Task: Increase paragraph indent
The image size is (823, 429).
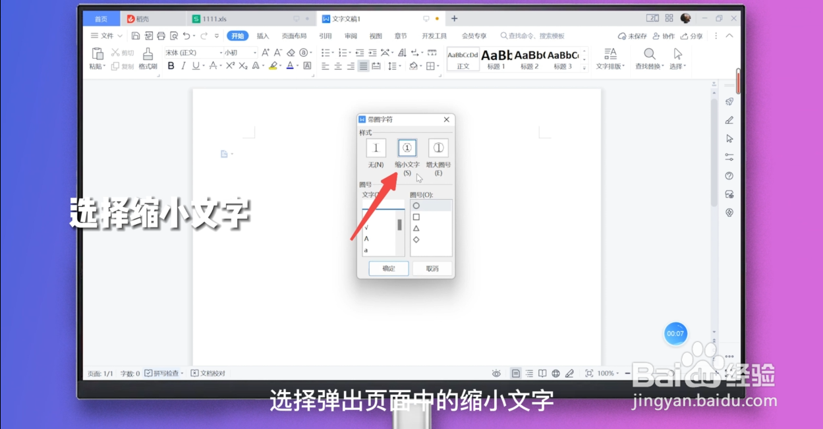Action: point(372,52)
